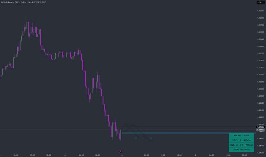Click the 1.28927 black price label
266x157 pixels.
click(260, 127)
